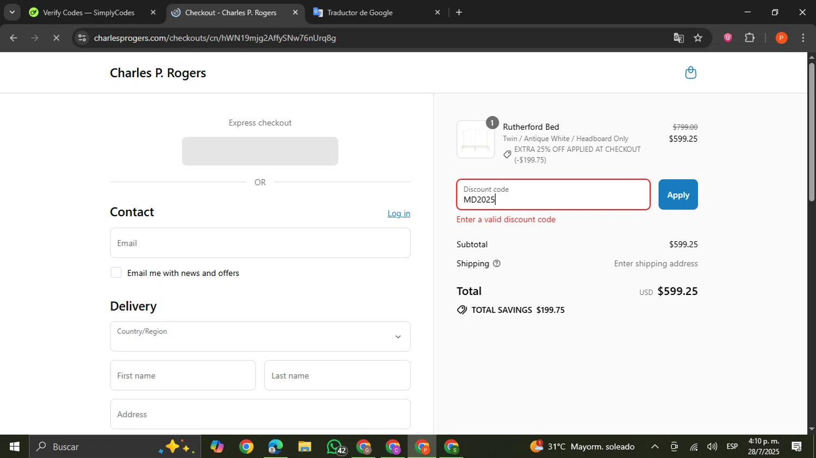The width and height of the screenshot is (816, 458).
Task: Bookmark this page with the star icon
Action: tap(698, 38)
